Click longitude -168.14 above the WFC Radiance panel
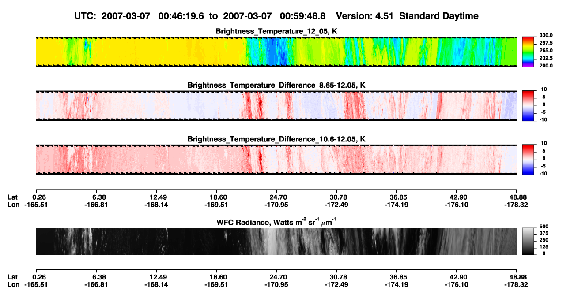Image resolution: width=574 pixels, height=294 pixels. [x=155, y=205]
